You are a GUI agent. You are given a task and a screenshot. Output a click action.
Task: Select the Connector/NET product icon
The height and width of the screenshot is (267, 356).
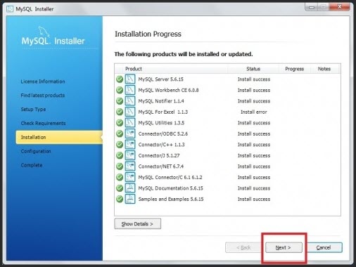[130, 167]
